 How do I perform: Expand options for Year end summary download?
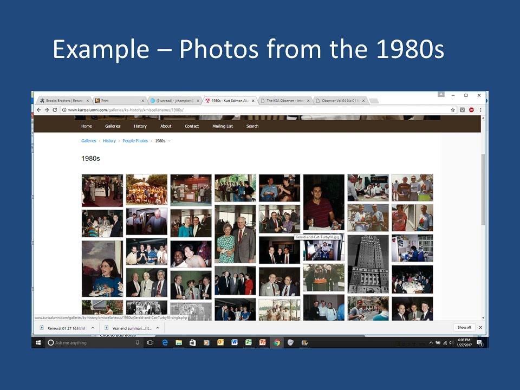158,328
